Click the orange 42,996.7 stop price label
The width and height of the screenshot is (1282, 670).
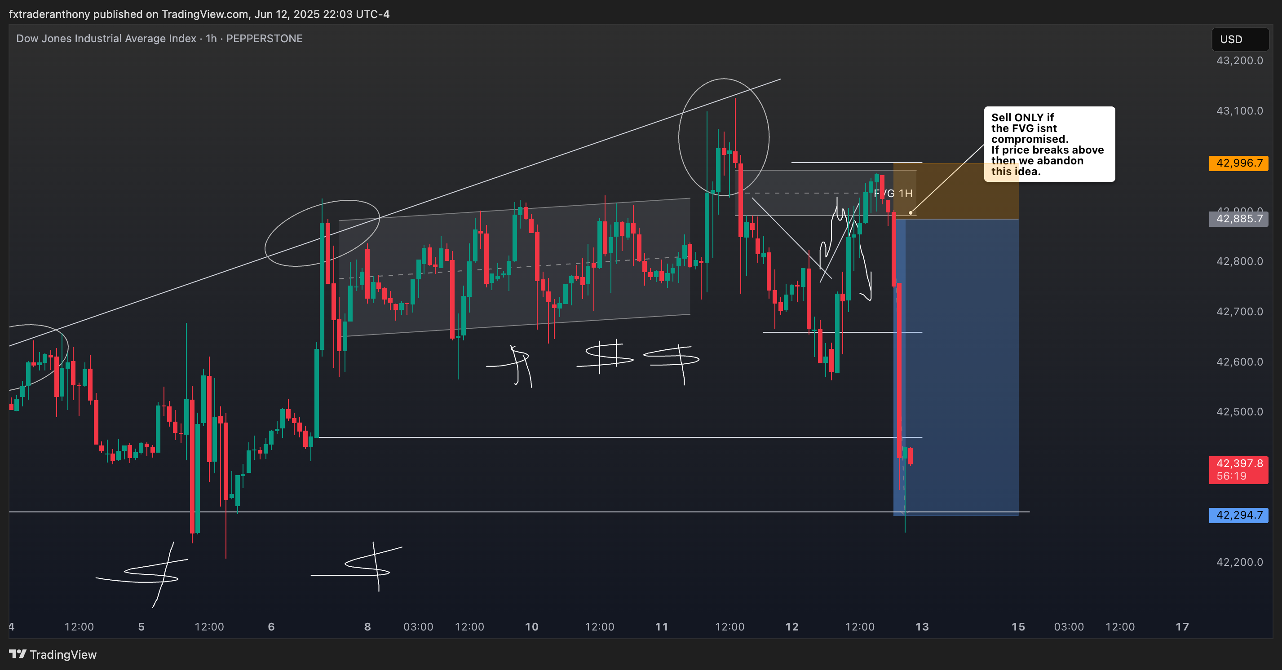pyautogui.click(x=1239, y=163)
